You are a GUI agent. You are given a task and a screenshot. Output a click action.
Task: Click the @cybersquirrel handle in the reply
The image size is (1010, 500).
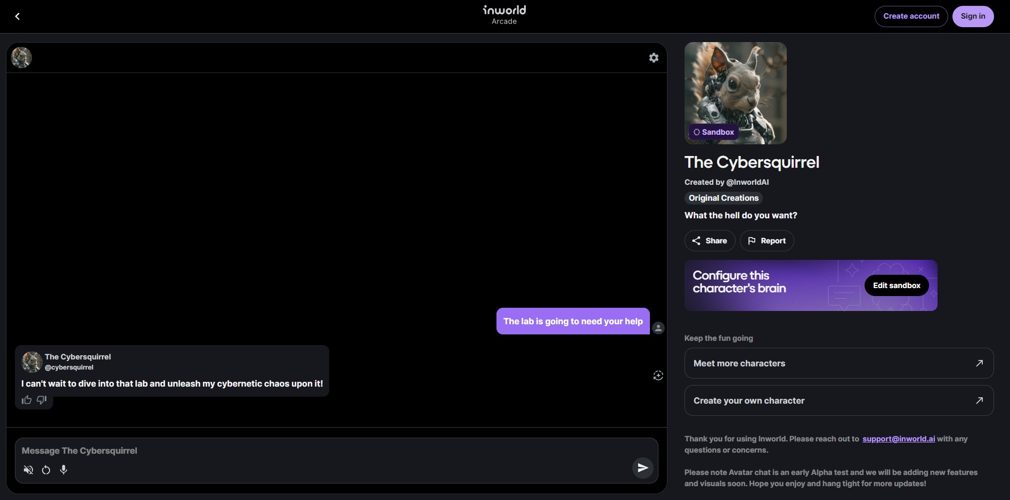click(x=69, y=367)
